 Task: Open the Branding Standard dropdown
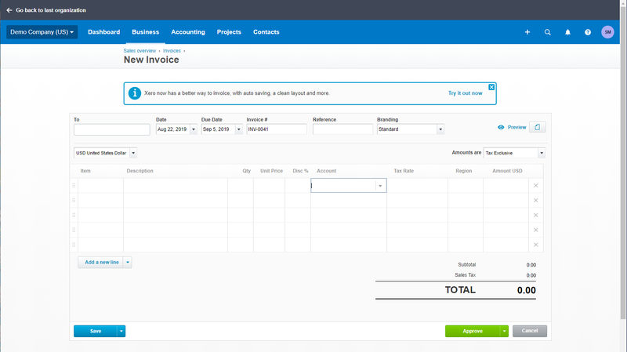[x=410, y=129]
